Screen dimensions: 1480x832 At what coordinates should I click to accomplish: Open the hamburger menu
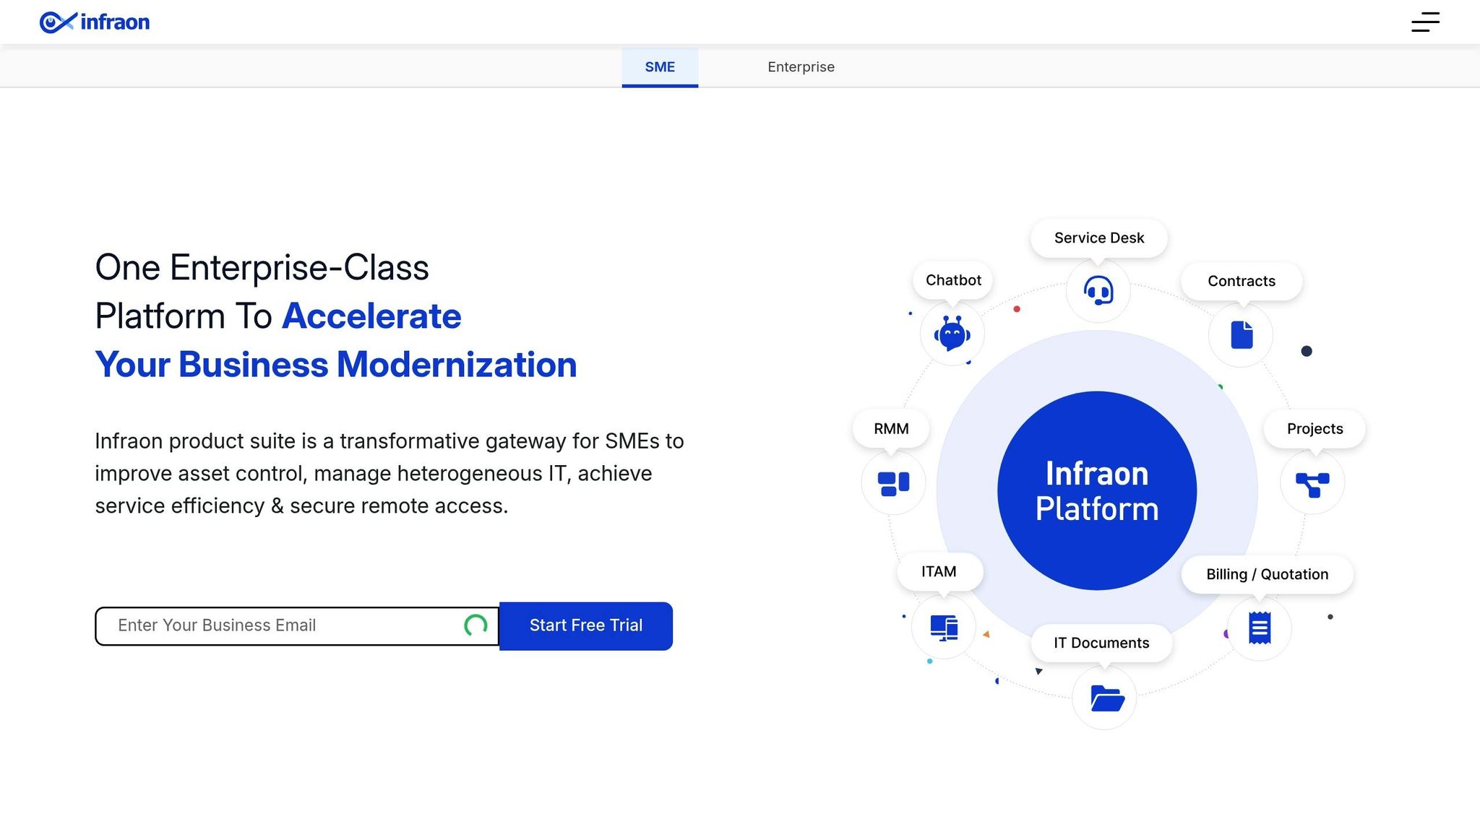1425,22
